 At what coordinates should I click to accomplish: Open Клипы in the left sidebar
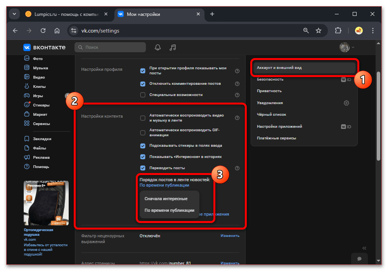(39, 86)
